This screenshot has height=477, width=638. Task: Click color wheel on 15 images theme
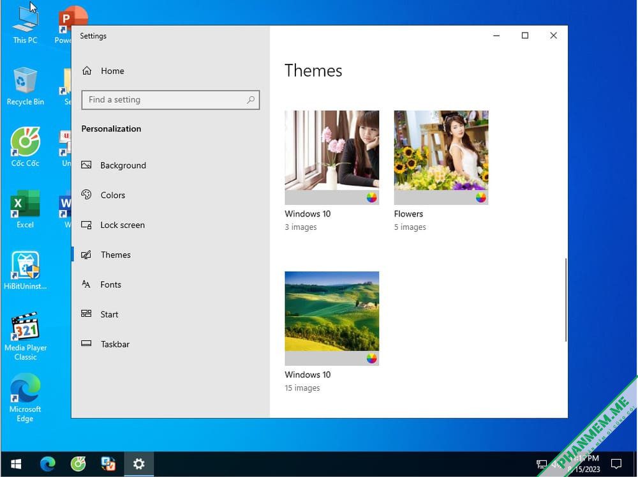tap(371, 358)
